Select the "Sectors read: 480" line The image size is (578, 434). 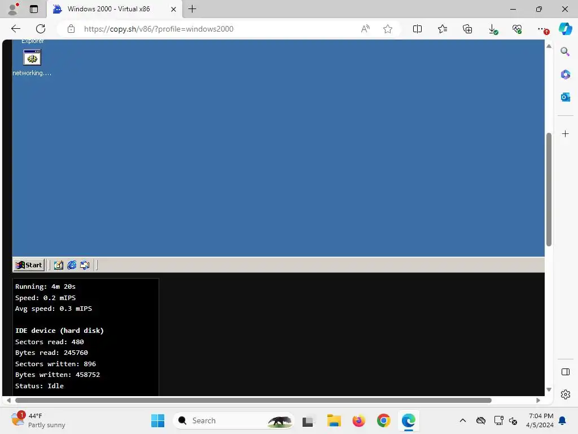pos(50,342)
